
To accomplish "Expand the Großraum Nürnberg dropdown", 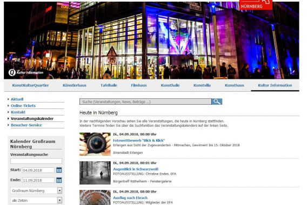I will [x=60, y=190].
